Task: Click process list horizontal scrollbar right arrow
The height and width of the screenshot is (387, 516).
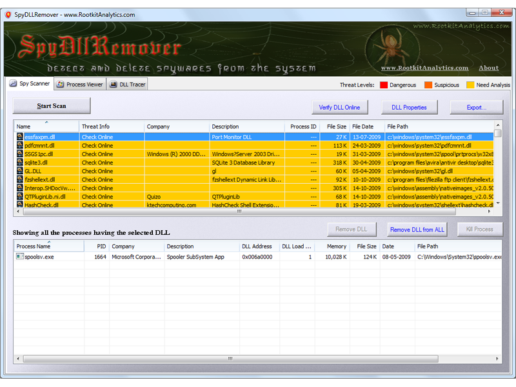Action: point(497,359)
